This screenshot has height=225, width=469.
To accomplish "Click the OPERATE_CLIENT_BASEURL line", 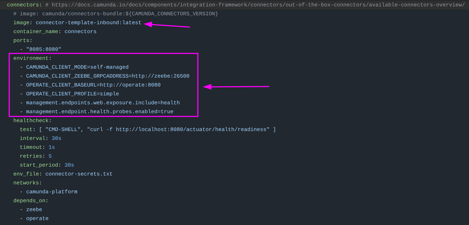I will [93, 85].
